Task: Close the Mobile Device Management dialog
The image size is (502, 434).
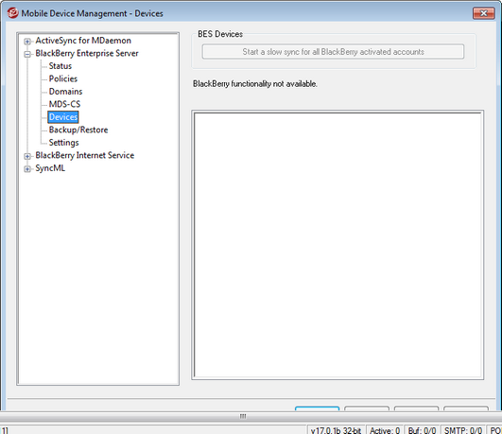Action: [x=483, y=13]
